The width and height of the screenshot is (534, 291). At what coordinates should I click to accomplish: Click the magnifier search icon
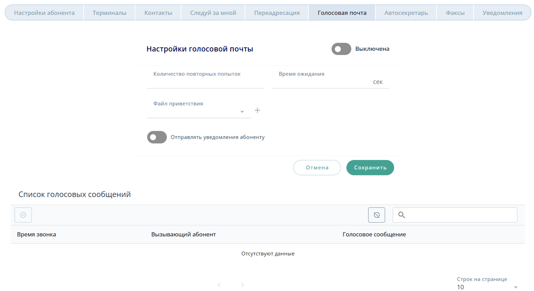coord(401,215)
